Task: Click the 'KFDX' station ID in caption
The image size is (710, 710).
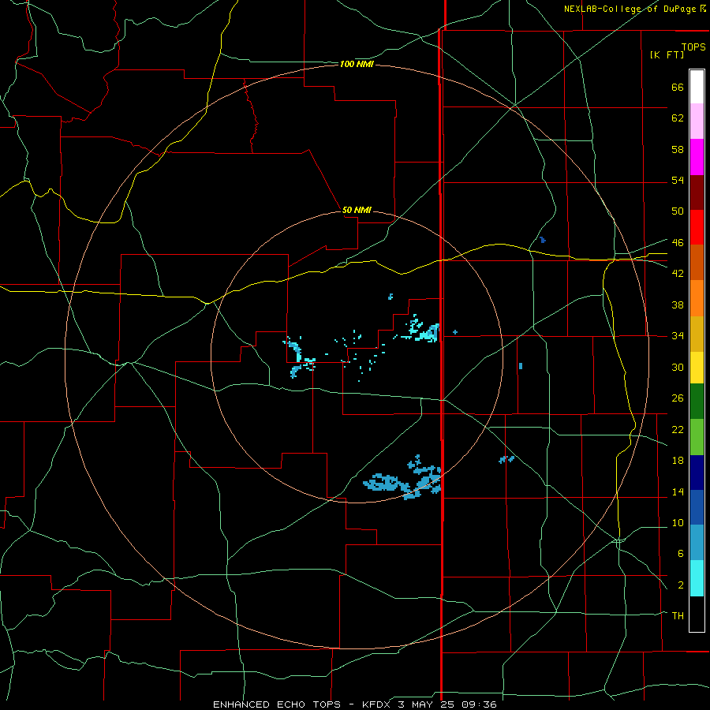Action: [377, 704]
